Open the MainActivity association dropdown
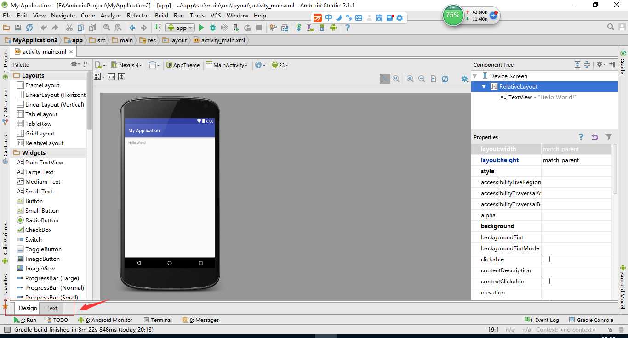 (x=227, y=65)
